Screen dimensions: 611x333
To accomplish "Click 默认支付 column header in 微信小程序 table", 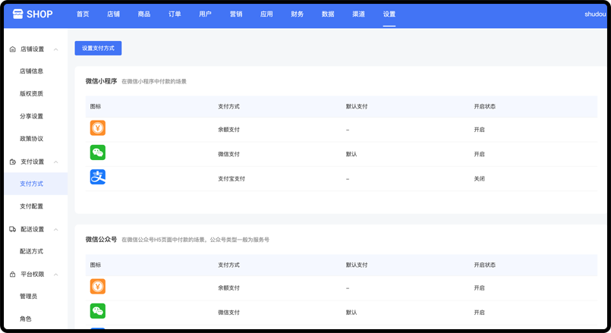I will [x=357, y=106].
